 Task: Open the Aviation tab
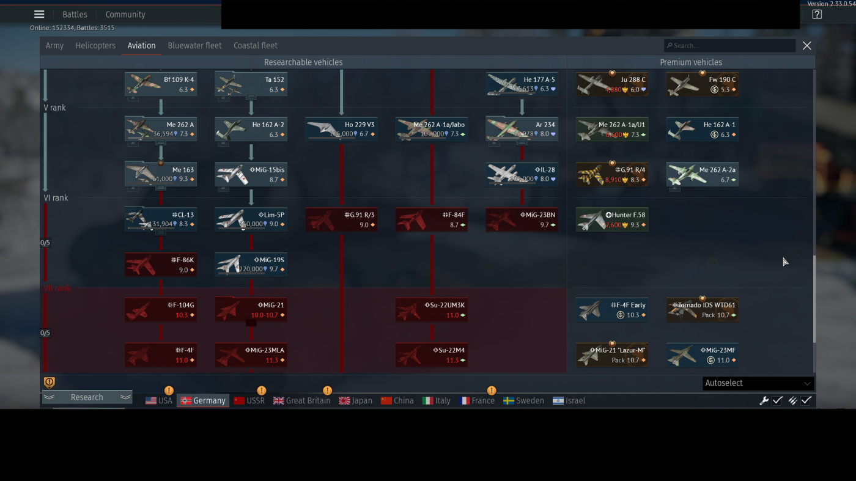click(141, 46)
